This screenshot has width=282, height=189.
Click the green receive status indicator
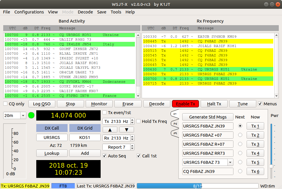[x=31, y=115]
